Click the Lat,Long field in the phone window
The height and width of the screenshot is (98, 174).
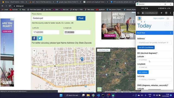point(154,79)
